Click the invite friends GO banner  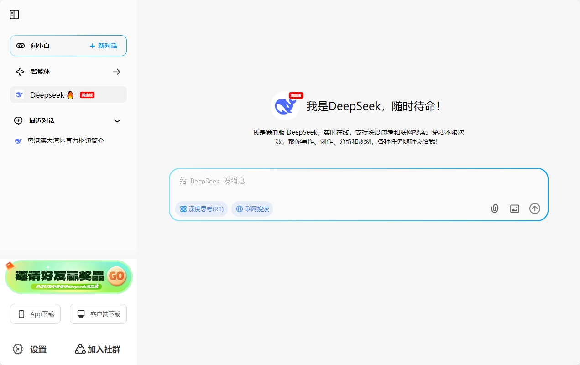point(68,277)
